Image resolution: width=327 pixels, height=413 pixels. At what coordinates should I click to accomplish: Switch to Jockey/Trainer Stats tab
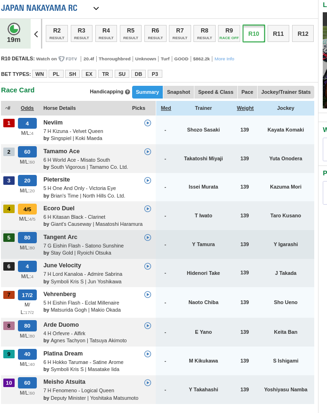(x=286, y=92)
